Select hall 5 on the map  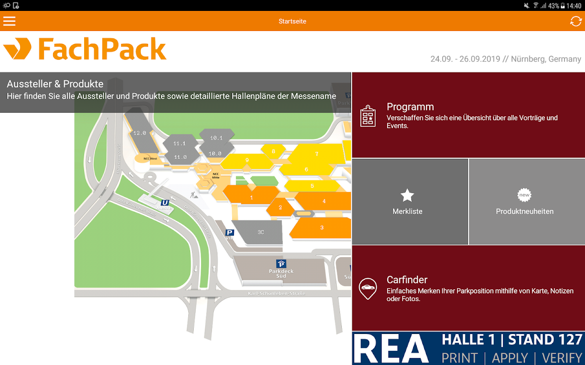312,186
